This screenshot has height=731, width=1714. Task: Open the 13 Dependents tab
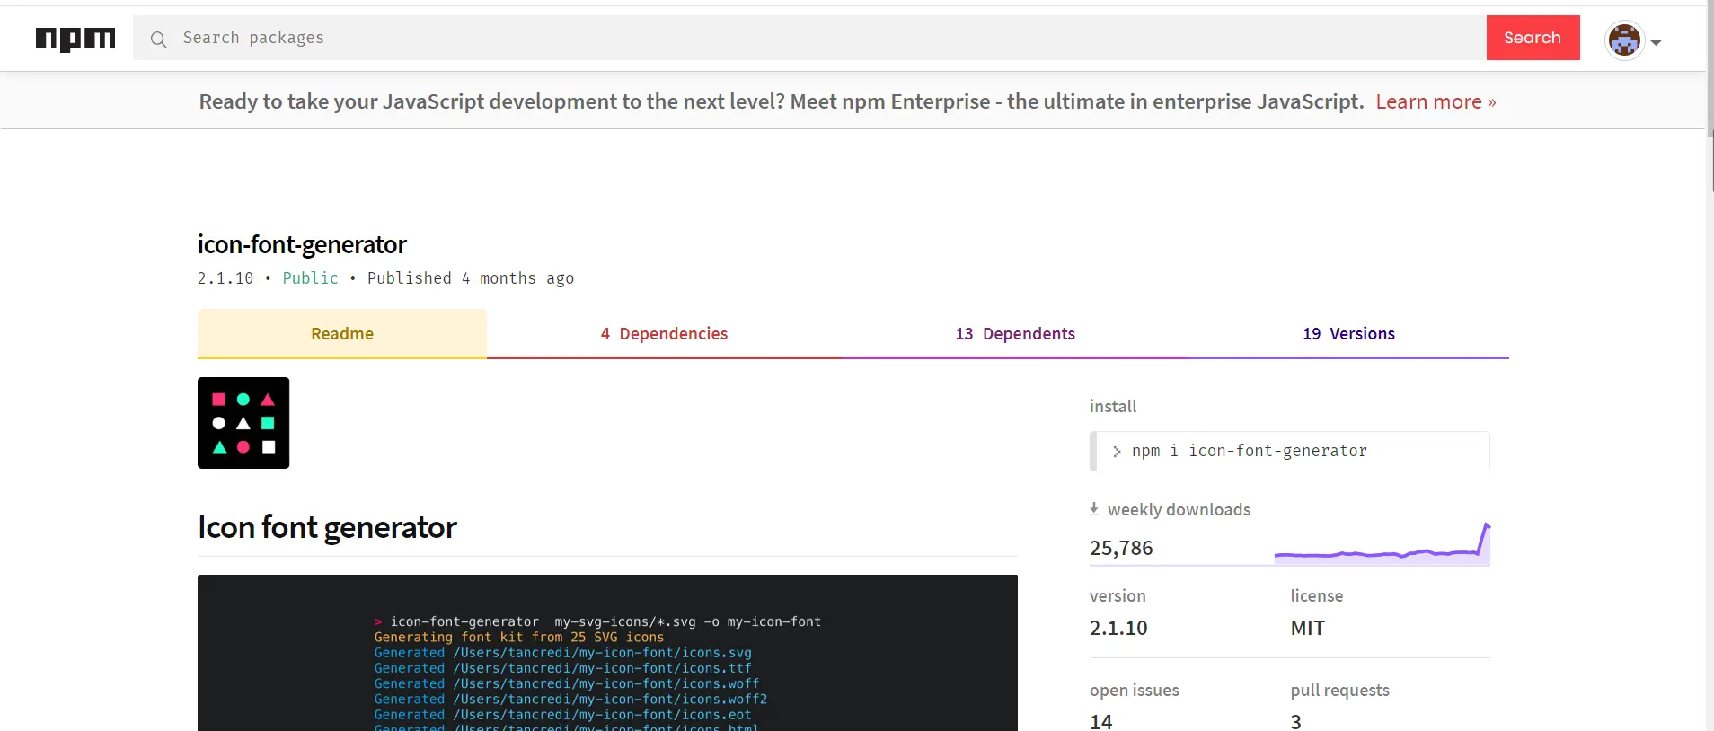[1015, 334]
